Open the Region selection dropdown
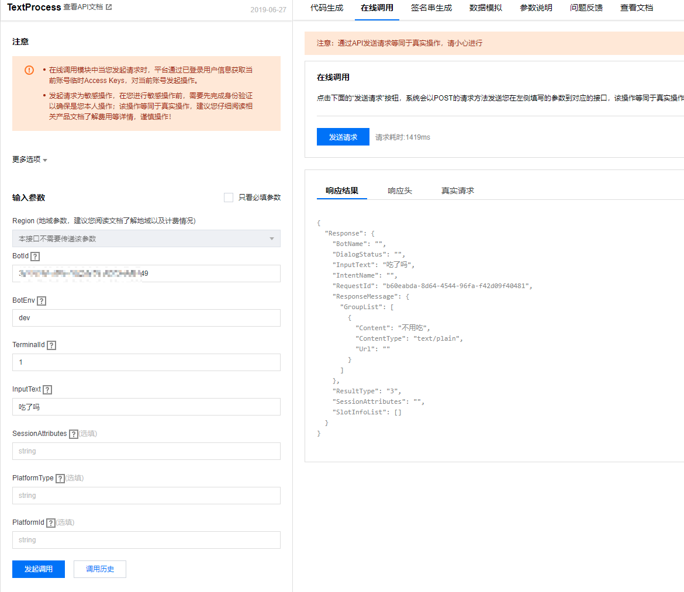Screen dimensions: 684x592 [146, 238]
